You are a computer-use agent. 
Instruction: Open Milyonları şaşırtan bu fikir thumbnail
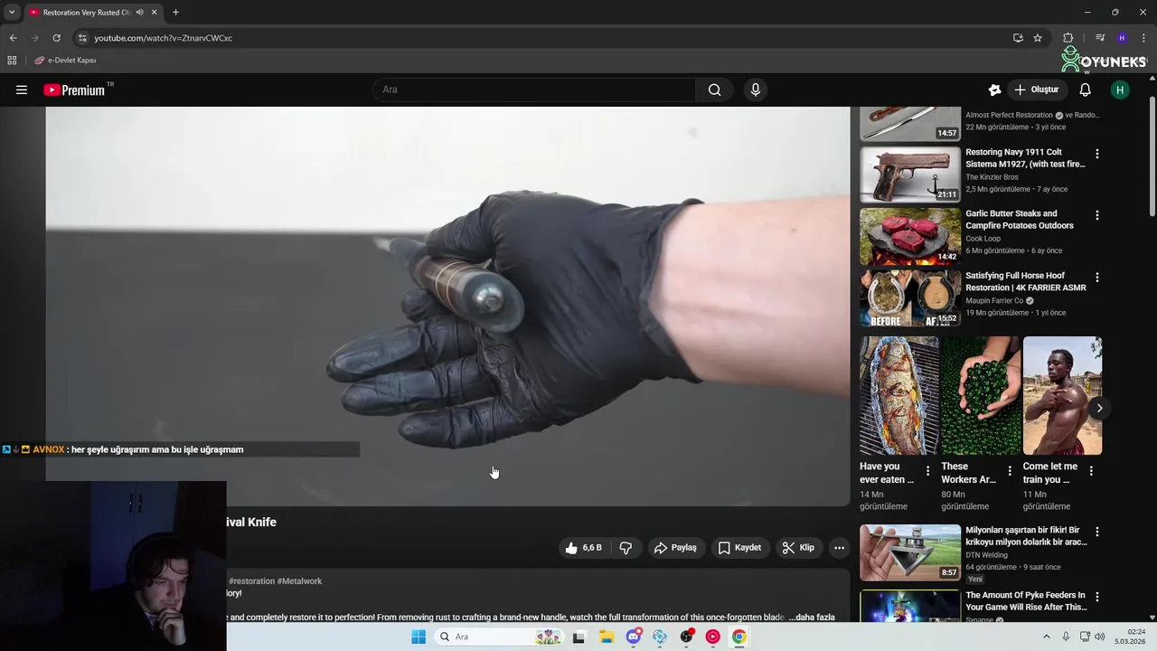(x=909, y=552)
